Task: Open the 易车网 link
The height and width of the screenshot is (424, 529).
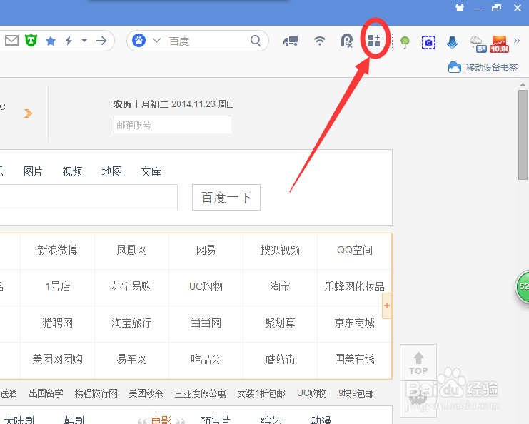Action: coord(131,359)
